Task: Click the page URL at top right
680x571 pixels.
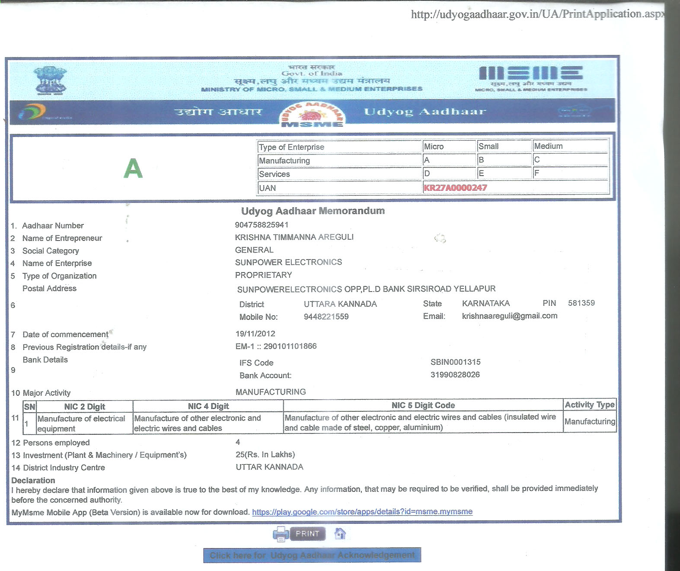Action: (536, 14)
